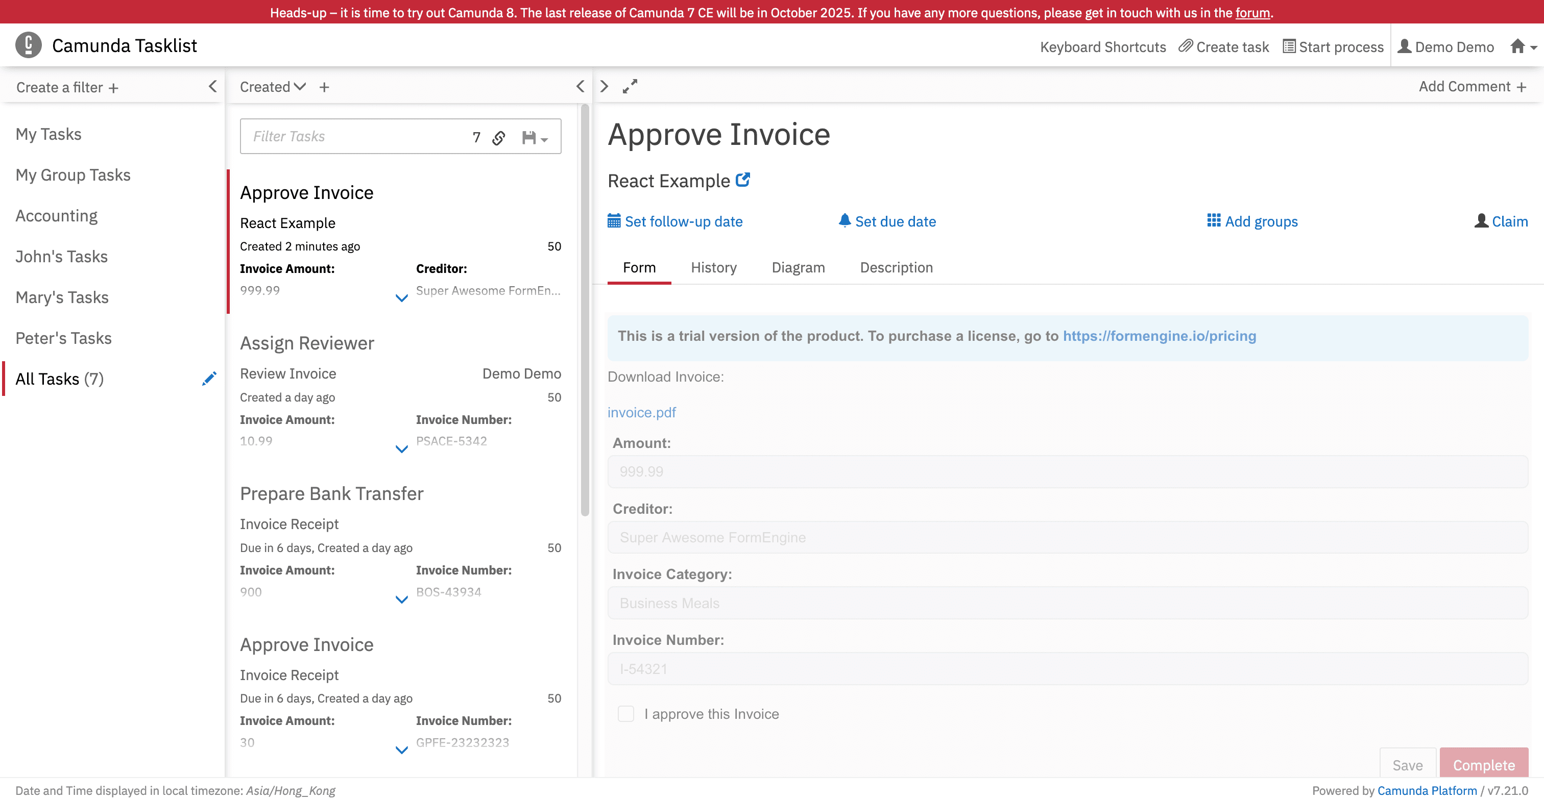The image size is (1544, 801).
Task: Collapse the filter sidebar with left chevron
Action: 213,86
